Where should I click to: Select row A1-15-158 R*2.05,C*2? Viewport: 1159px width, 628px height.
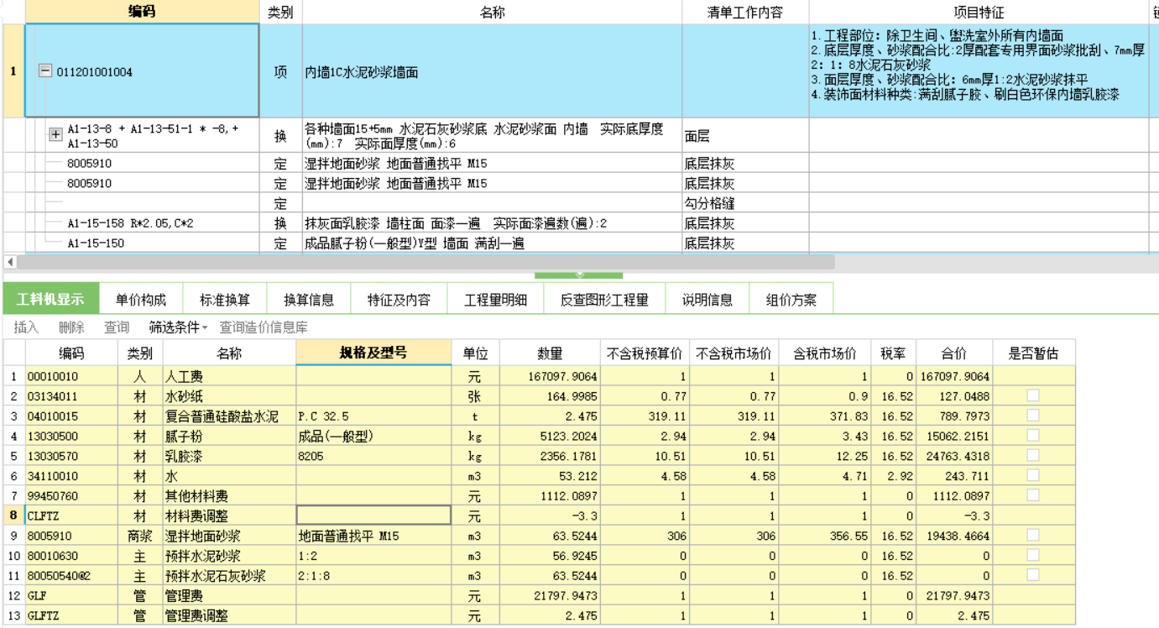tap(142, 223)
